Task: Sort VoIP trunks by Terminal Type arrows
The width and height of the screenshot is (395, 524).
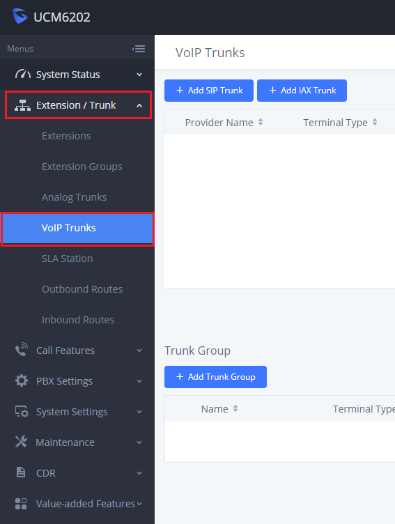Action: click(x=375, y=122)
